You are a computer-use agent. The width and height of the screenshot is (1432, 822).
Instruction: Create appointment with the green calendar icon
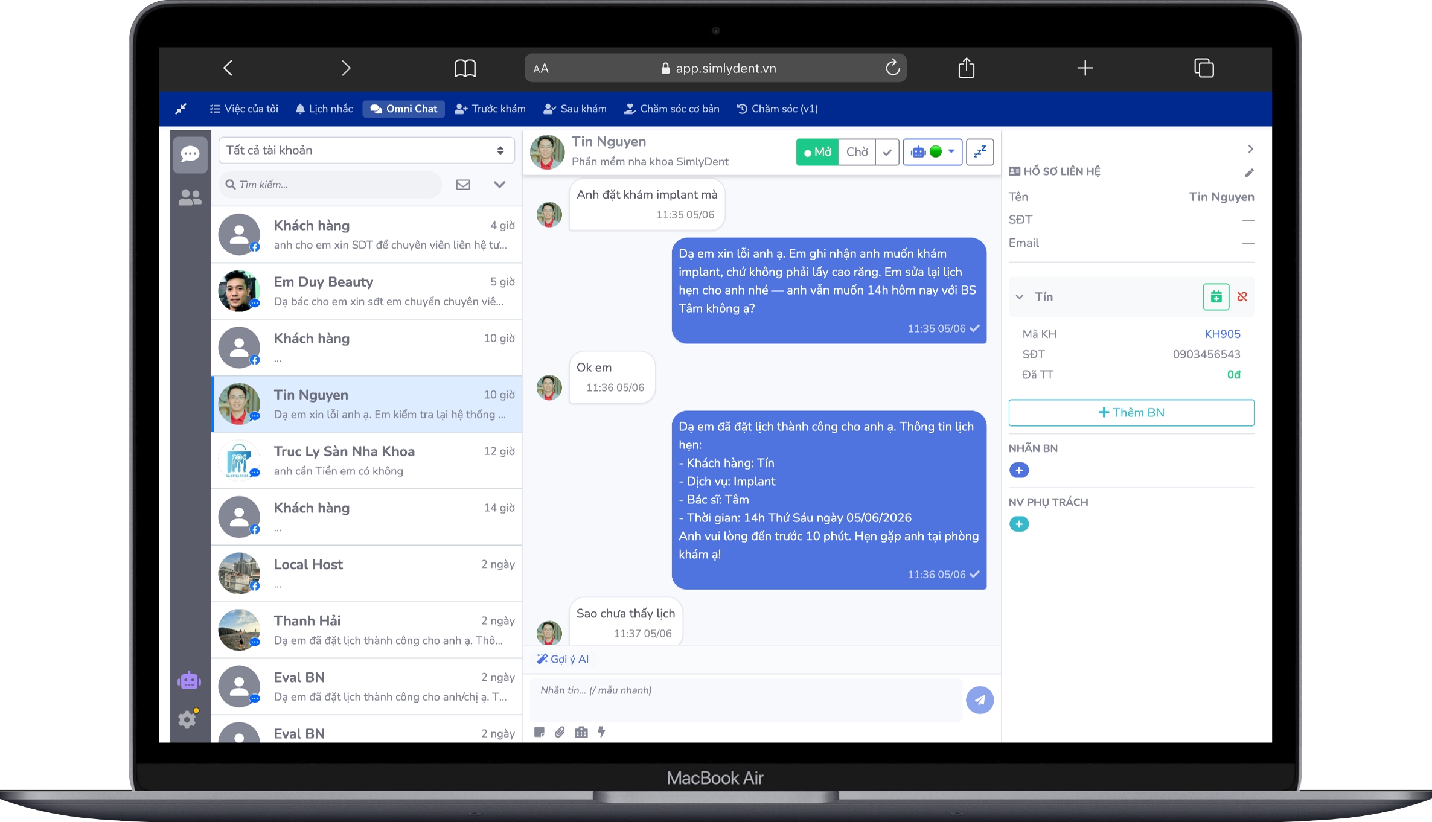pyautogui.click(x=1216, y=297)
